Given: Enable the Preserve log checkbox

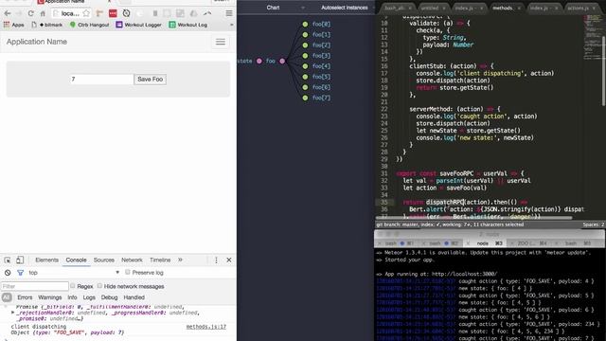Looking at the screenshot, I should click(x=128, y=272).
